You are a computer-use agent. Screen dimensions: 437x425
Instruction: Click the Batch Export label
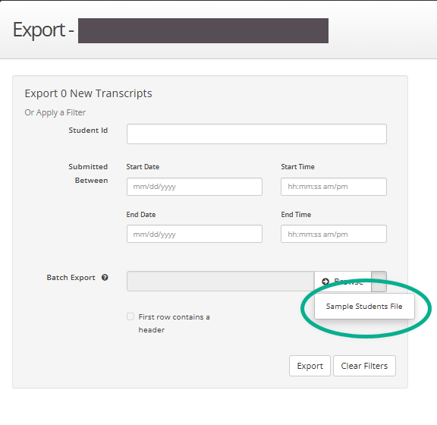[x=71, y=278]
